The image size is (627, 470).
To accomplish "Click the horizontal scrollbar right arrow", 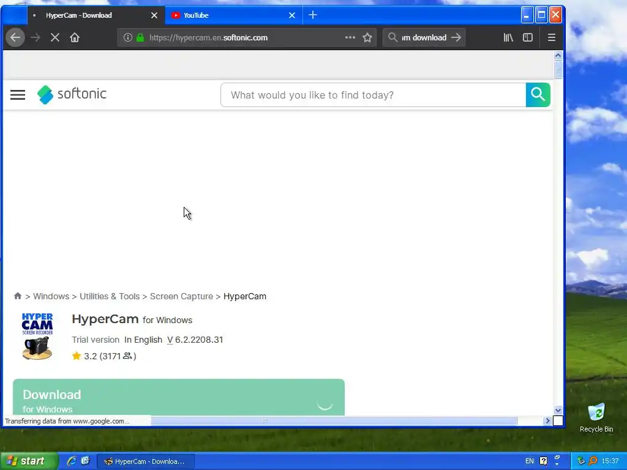I will pyautogui.click(x=548, y=420).
